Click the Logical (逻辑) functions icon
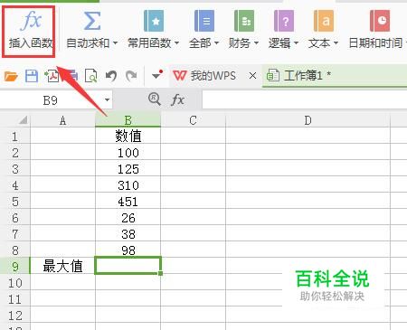The height and width of the screenshot is (330, 407). [x=284, y=21]
